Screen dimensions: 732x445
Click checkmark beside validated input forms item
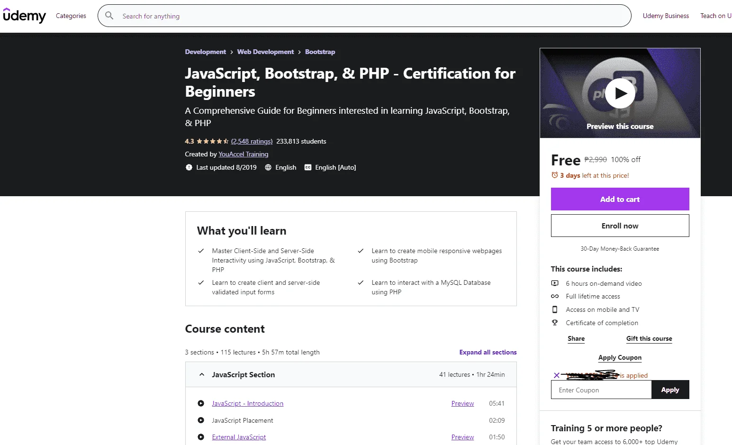point(201,282)
